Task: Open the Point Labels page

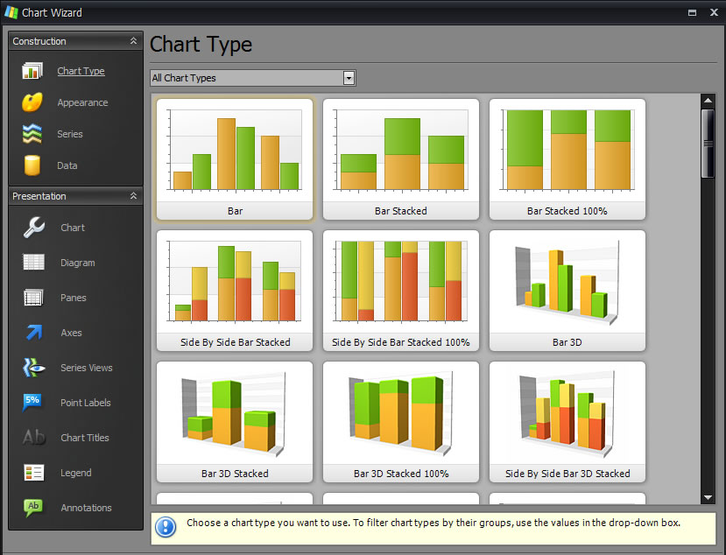Action: (86, 403)
